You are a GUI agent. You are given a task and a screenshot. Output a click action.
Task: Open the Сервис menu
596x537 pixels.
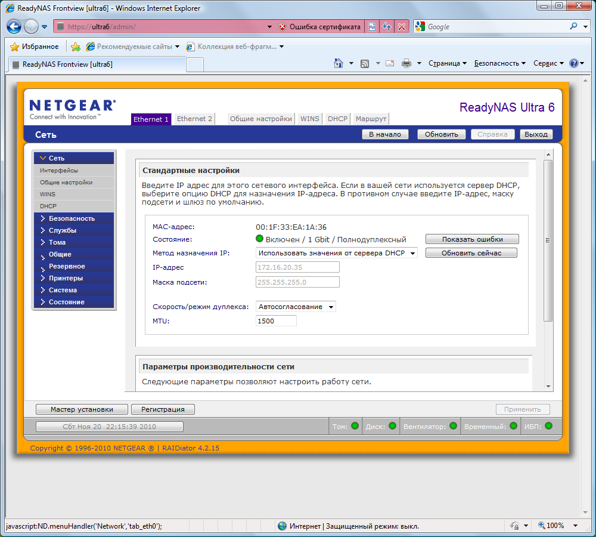point(548,63)
